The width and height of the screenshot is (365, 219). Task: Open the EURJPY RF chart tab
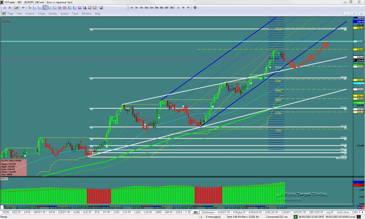tap(64, 212)
